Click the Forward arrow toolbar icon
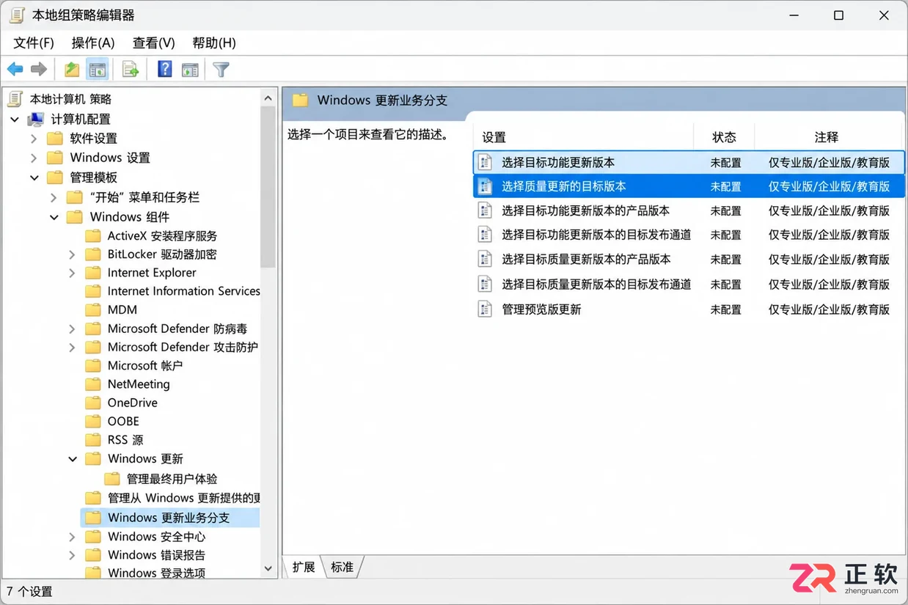Viewport: 908px width, 605px height. click(39, 69)
